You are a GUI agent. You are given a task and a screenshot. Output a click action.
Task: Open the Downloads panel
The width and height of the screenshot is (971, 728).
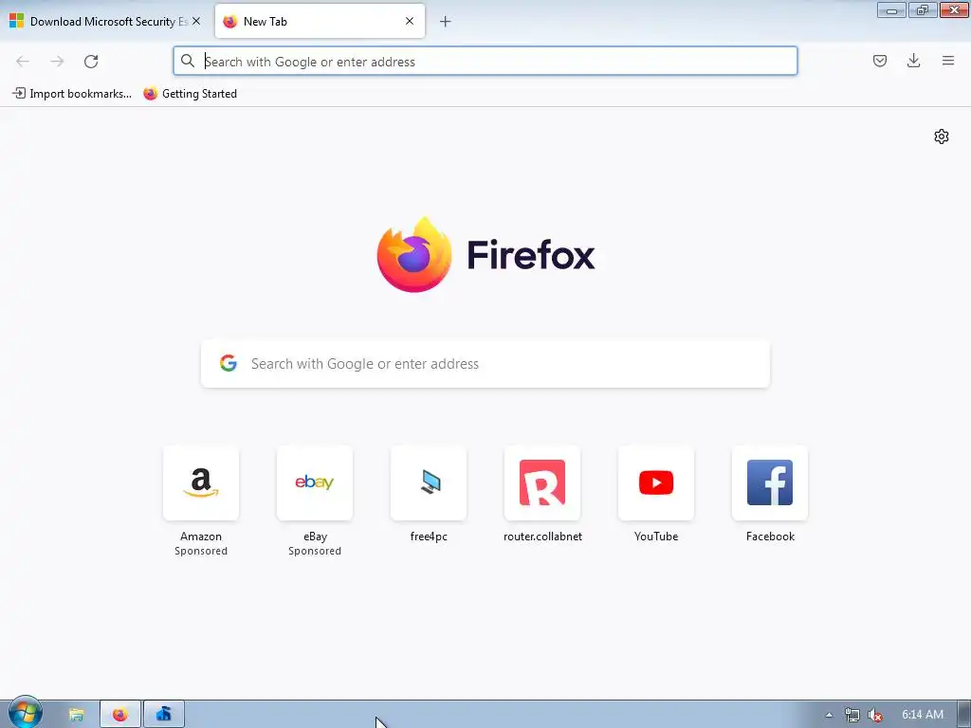pyautogui.click(x=913, y=61)
